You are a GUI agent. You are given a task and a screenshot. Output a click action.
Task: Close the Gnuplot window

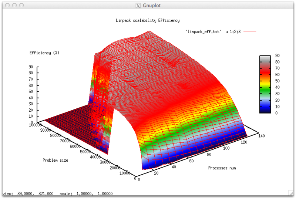point(7,5)
